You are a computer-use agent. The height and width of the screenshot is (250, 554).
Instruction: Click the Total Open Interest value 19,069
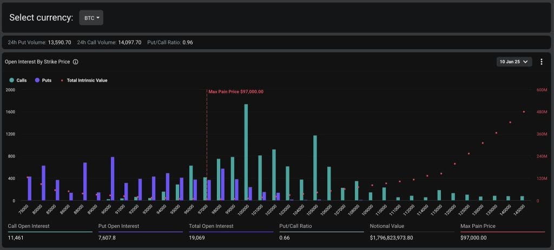pos(197,238)
